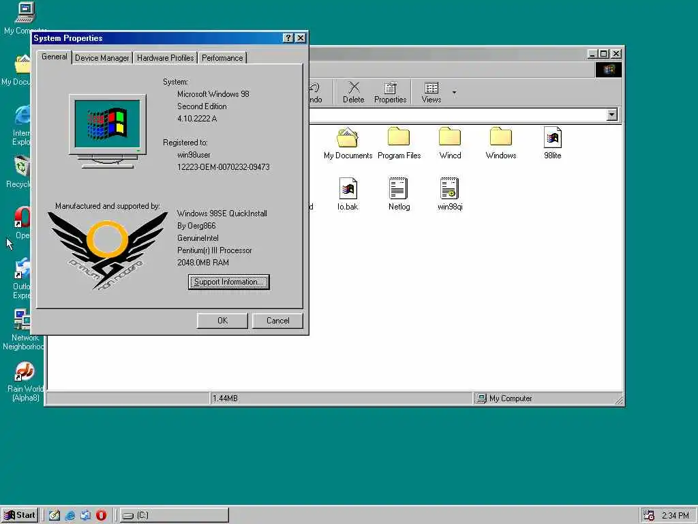Click the Show Desktop quick launch icon
This screenshot has width=698, height=524.
pyautogui.click(x=55, y=516)
